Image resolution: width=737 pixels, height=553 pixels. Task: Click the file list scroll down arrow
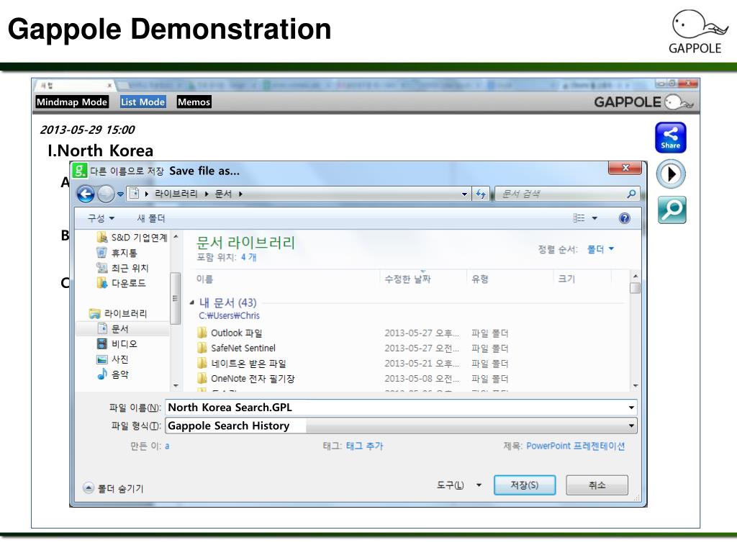pyautogui.click(x=635, y=386)
